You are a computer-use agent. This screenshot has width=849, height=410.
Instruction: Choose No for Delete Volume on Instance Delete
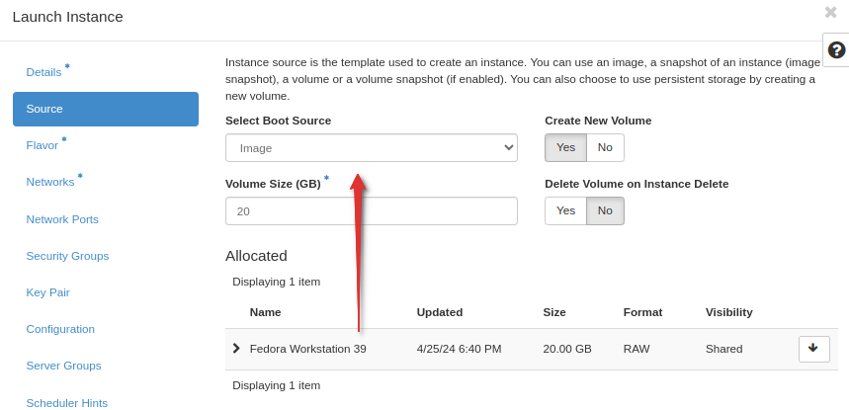tap(605, 210)
